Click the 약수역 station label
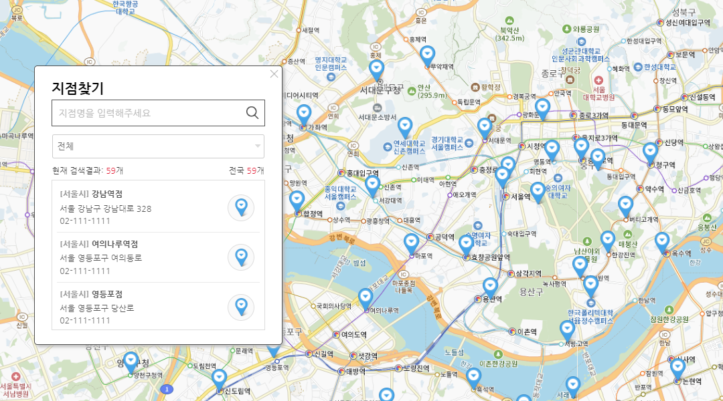 pyautogui.click(x=654, y=188)
